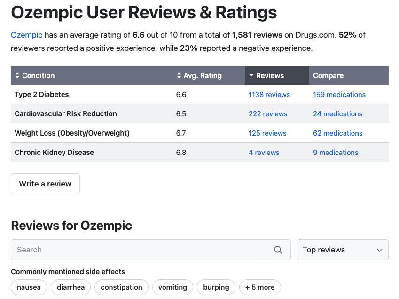
Task: Sort table by Condition column
Action: 35,75
